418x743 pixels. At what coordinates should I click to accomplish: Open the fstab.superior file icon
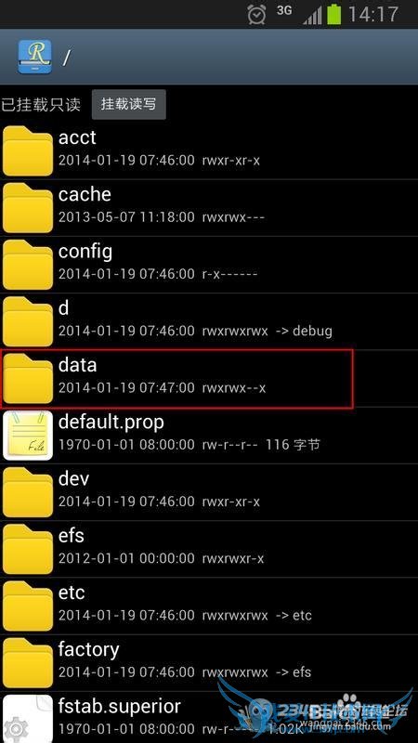28,718
